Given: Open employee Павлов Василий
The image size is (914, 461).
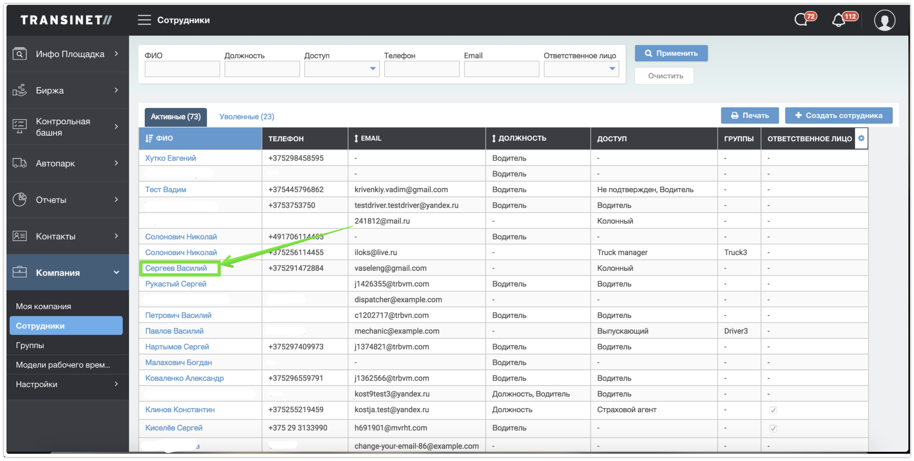Looking at the screenshot, I should [174, 331].
